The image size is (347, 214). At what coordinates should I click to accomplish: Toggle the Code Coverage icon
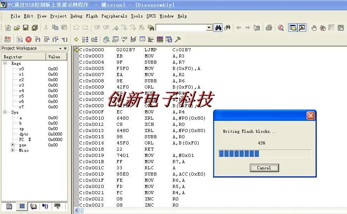click(124, 40)
